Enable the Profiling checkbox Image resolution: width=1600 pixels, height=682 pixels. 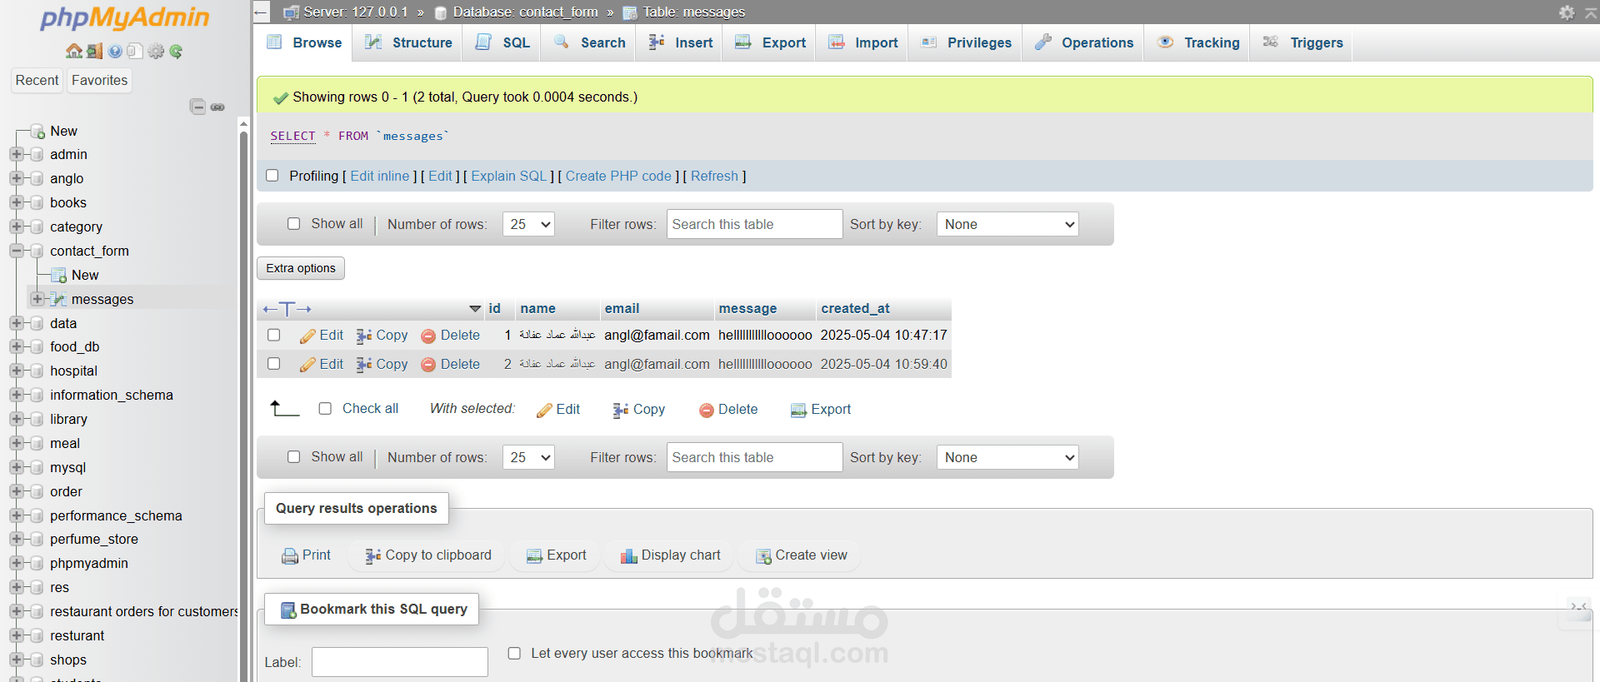272,176
